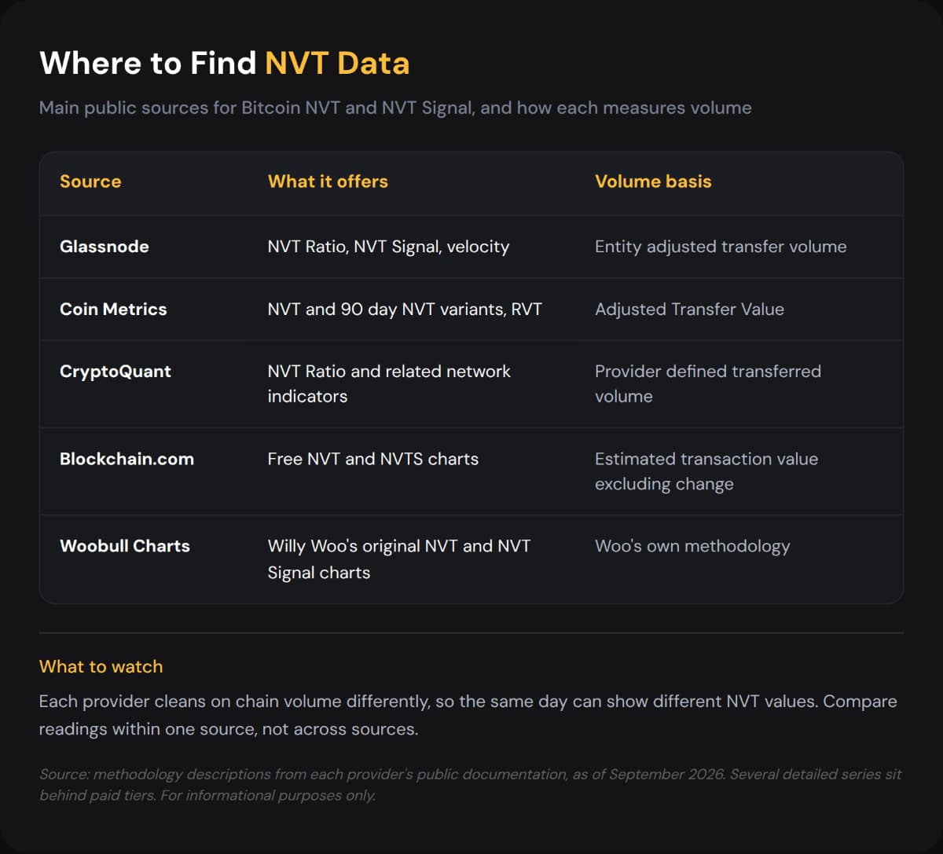Click 'Provider defined transferred volume' cell
Screen dimensions: 943x854
[708, 383]
